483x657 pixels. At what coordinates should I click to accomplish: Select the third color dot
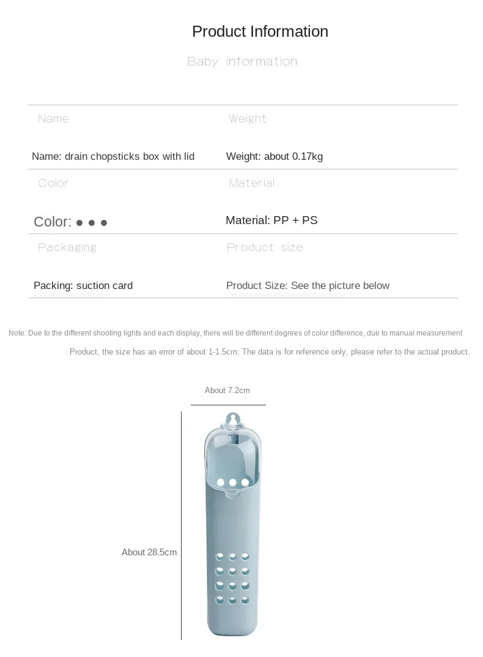[104, 223]
